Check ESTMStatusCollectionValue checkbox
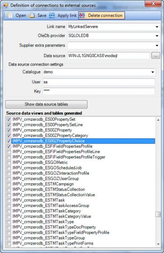 pyautogui.click(x=9, y=195)
